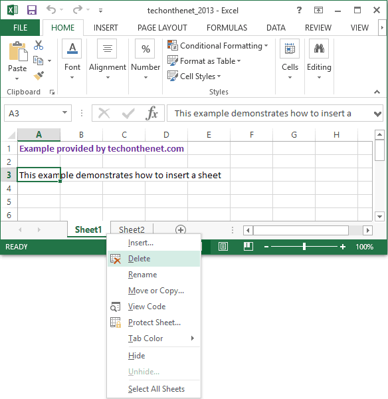This screenshot has height=399, width=388.
Task: Switch to the REVIEW tab
Action: pyautogui.click(x=318, y=27)
